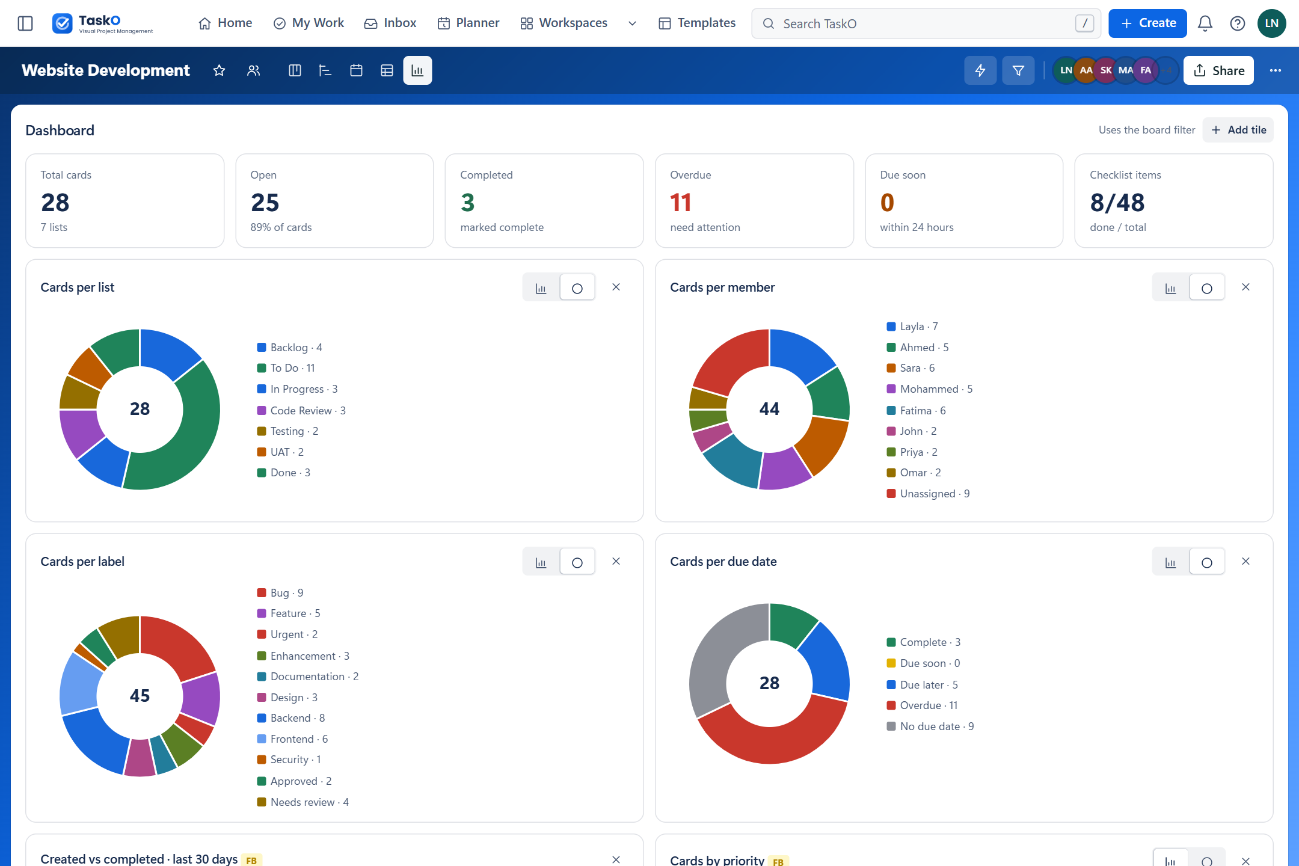Viewport: 1299px width, 866px height.
Task: Share the board
Action: point(1218,70)
